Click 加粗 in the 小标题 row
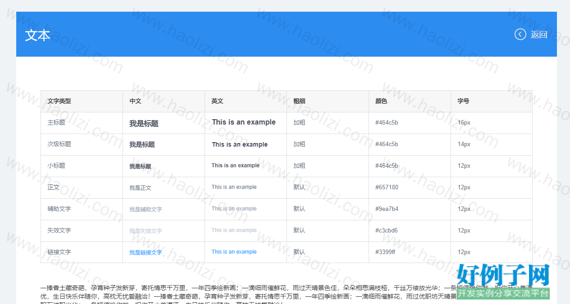The image size is (570, 304). (x=299, y=165)
